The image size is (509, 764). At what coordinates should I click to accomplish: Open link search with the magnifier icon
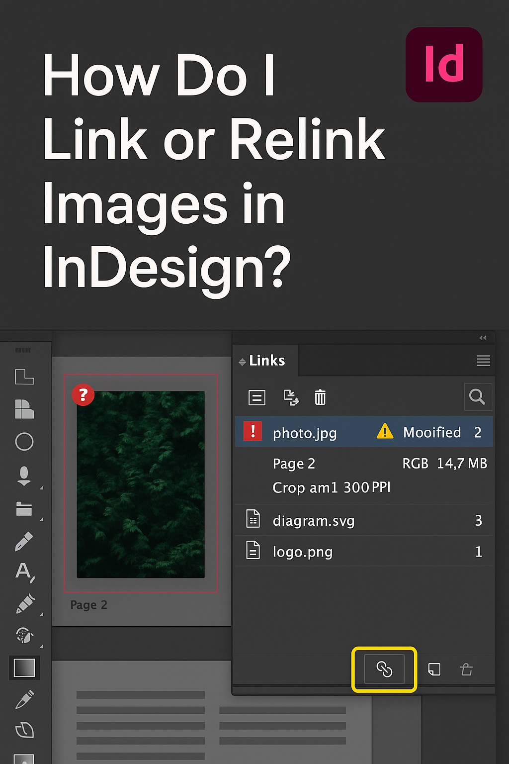[x=477, y=397]
